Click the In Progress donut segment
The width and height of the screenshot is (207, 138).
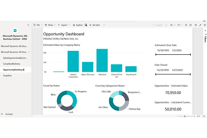(x=75, y=99)
